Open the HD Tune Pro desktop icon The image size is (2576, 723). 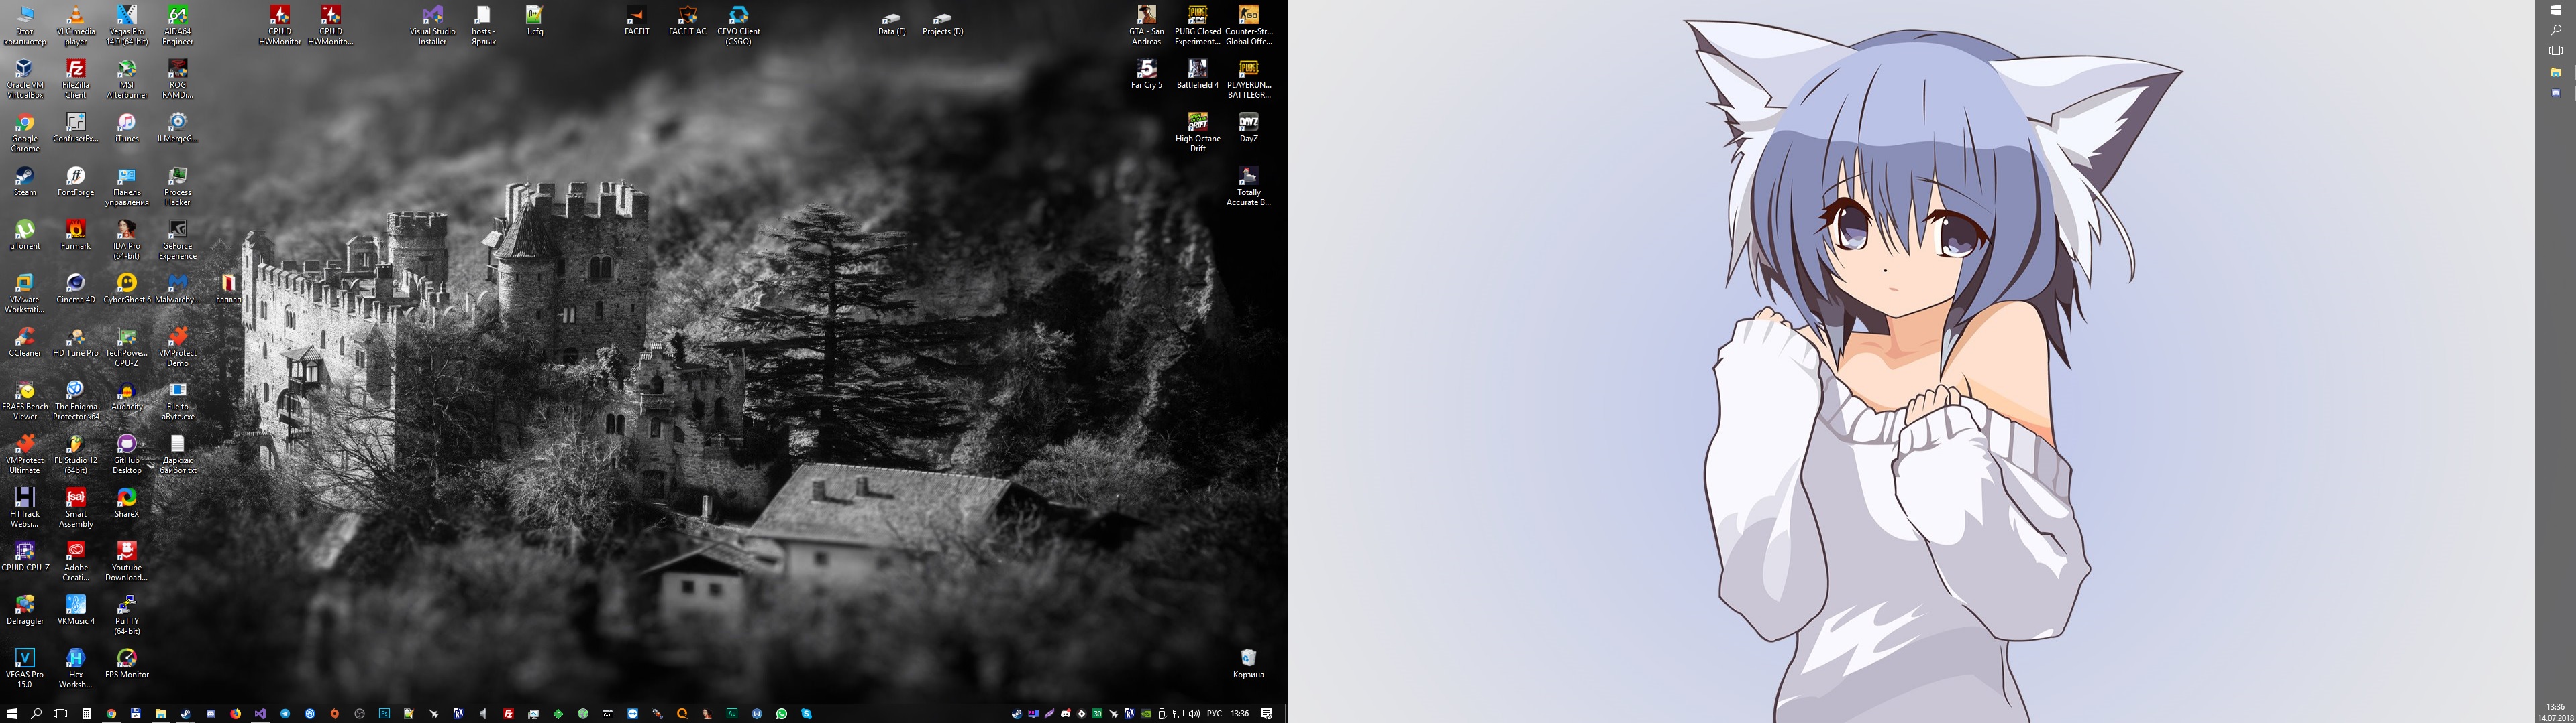[x=76, y=342]
